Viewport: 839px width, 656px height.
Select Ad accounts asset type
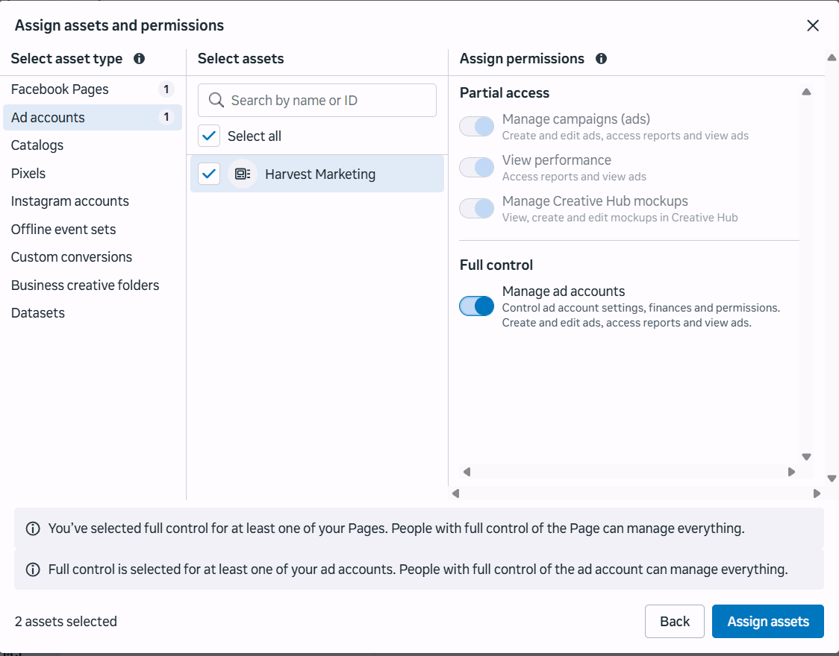click(x=93, y=118)
